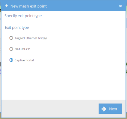Click the Captive Portal label text
Screen dimensions: 127x119
[x=24, y=60]
